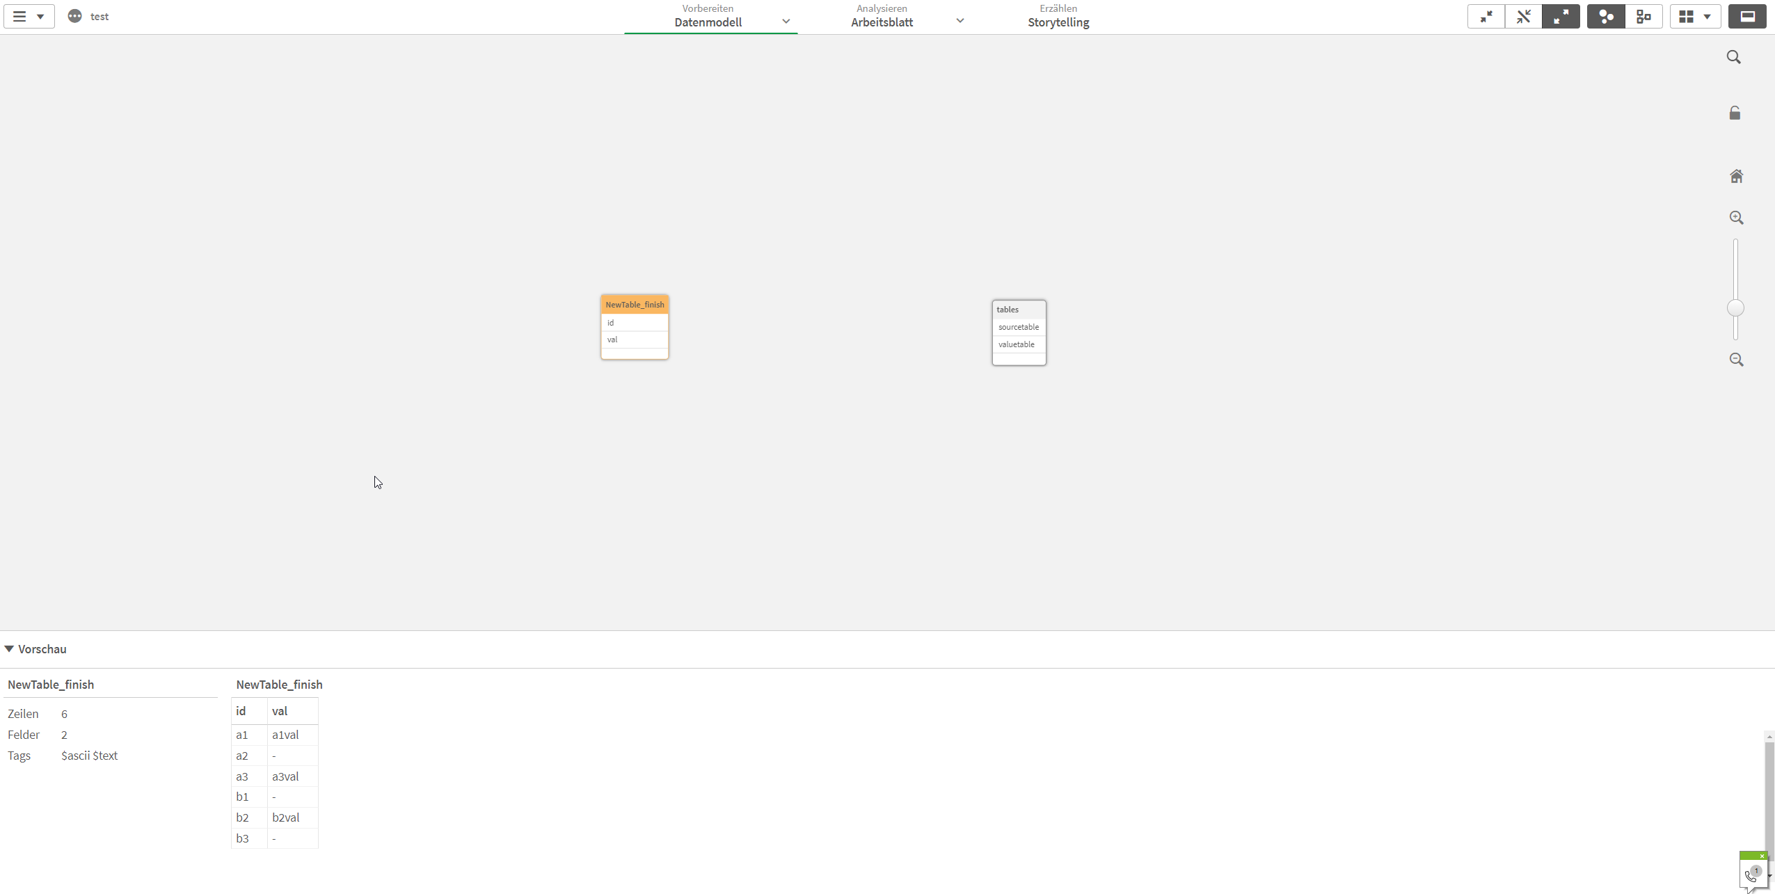Image resolution: width=1775 pixels, height=894 pixels.
Task: Click the search magnifier icon
Action: coord(1733,57)
